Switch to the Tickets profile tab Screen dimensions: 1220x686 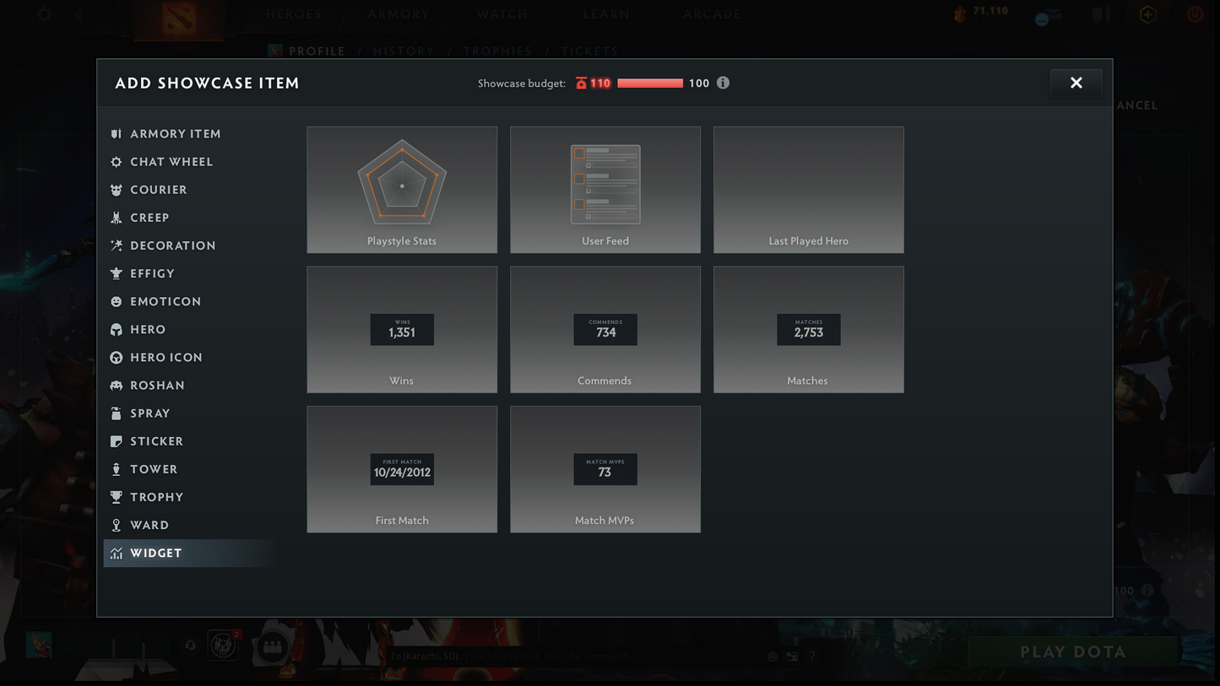tap(590, 51)
